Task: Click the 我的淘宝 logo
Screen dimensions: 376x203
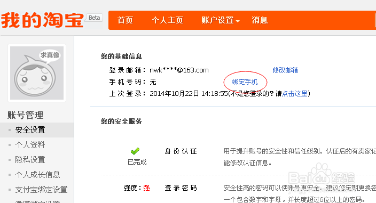Action: coord(42,20)
